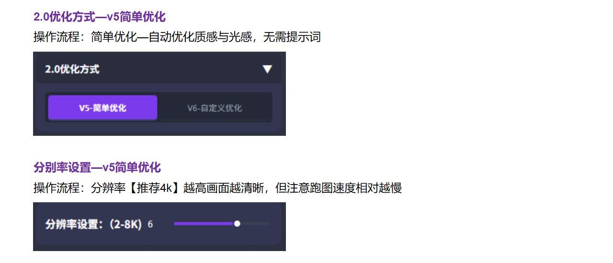Click the purple heading 2.0优化方式—v5简单优化
Image resolution: width=613 pixels, height=263 pixels.
point(100,17)
